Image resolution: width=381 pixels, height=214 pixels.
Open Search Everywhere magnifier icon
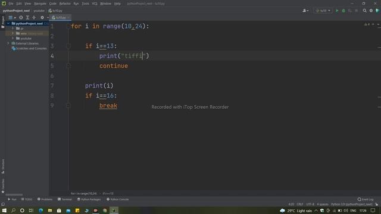364,11
